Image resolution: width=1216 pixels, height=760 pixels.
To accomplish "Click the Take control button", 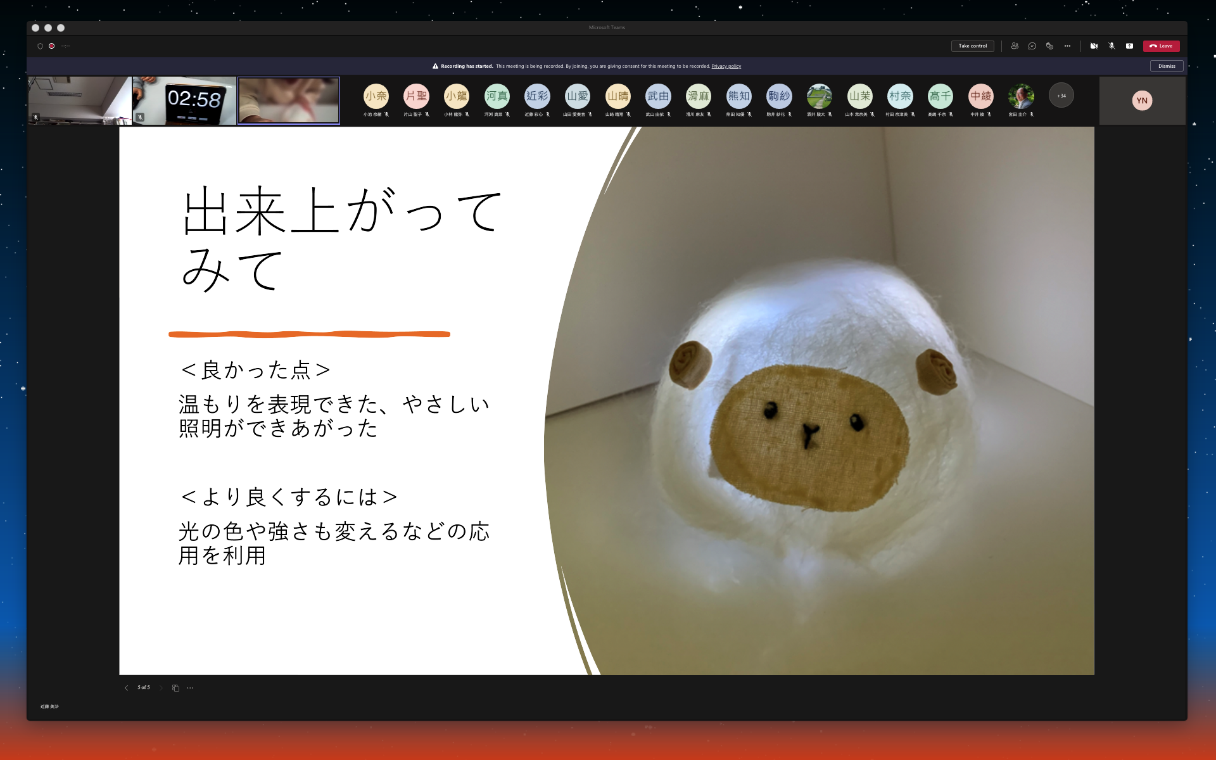I will 972,46.
